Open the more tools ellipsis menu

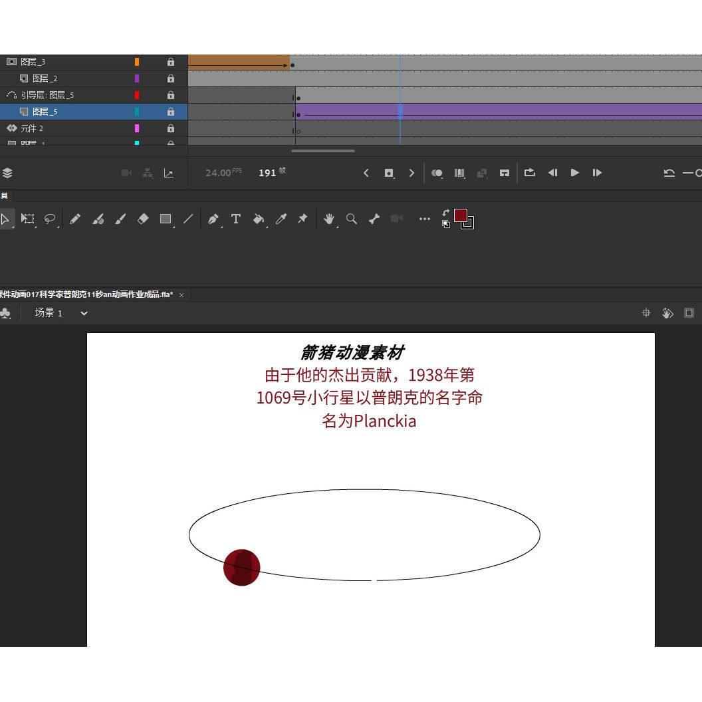coord(424,219)
